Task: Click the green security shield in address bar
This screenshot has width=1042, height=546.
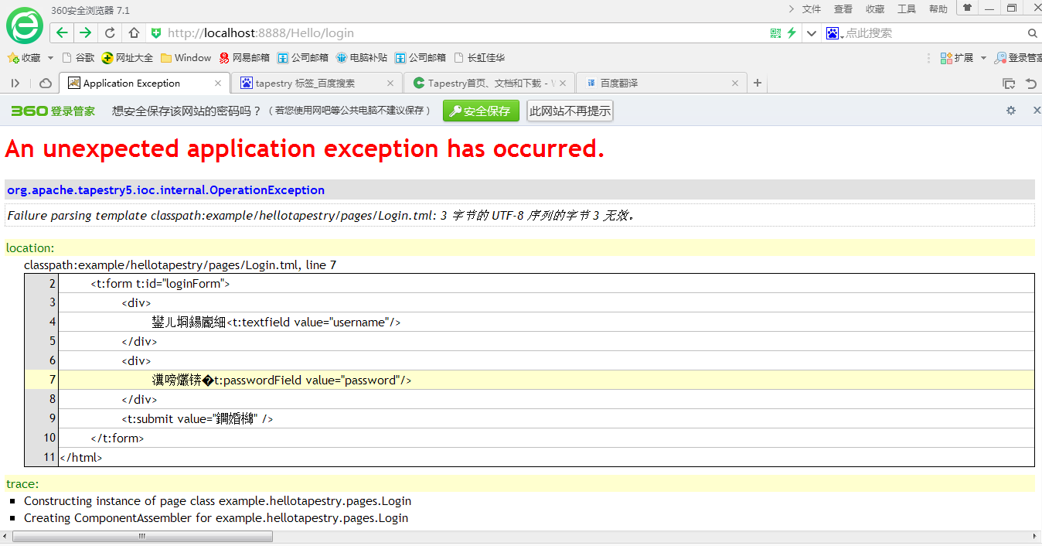Action: pos(156,32)
